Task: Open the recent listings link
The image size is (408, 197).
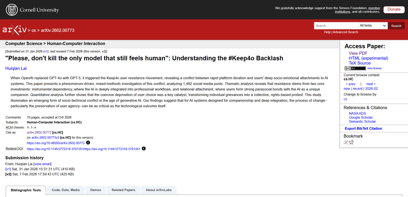Action: point(358,89)
